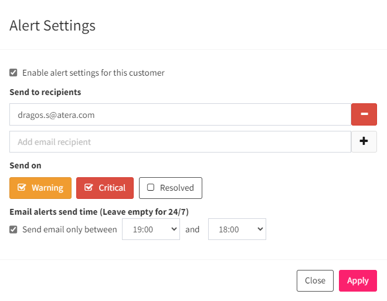Tick the Resolved checkbox
Viewport: 387px width, 301px height.
(151, 187)
